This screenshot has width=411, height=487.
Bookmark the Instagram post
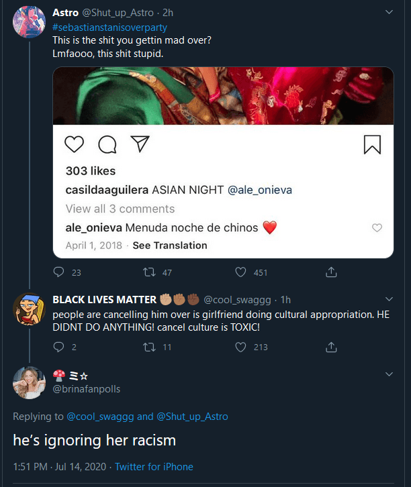click(372, 144)
